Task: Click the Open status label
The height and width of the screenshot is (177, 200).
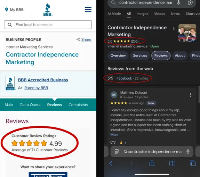Action: tap(154, 46)
